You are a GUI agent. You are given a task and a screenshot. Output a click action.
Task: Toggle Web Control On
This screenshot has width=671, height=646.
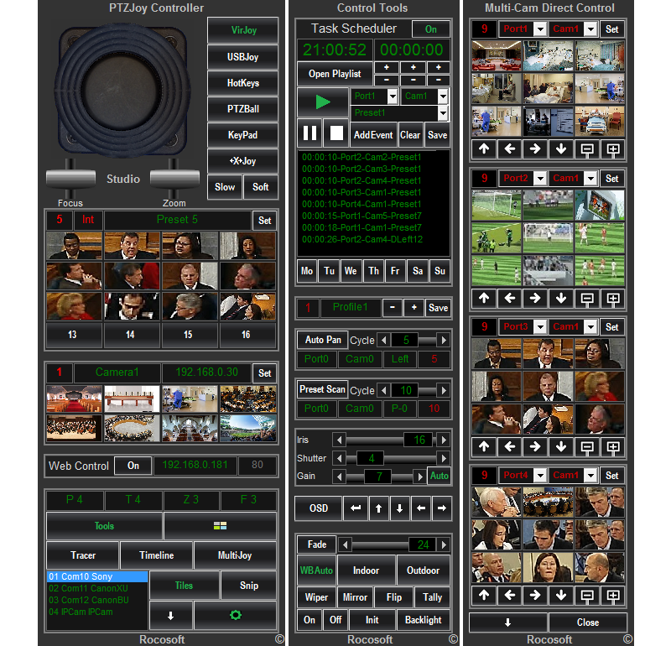point(133,466)
